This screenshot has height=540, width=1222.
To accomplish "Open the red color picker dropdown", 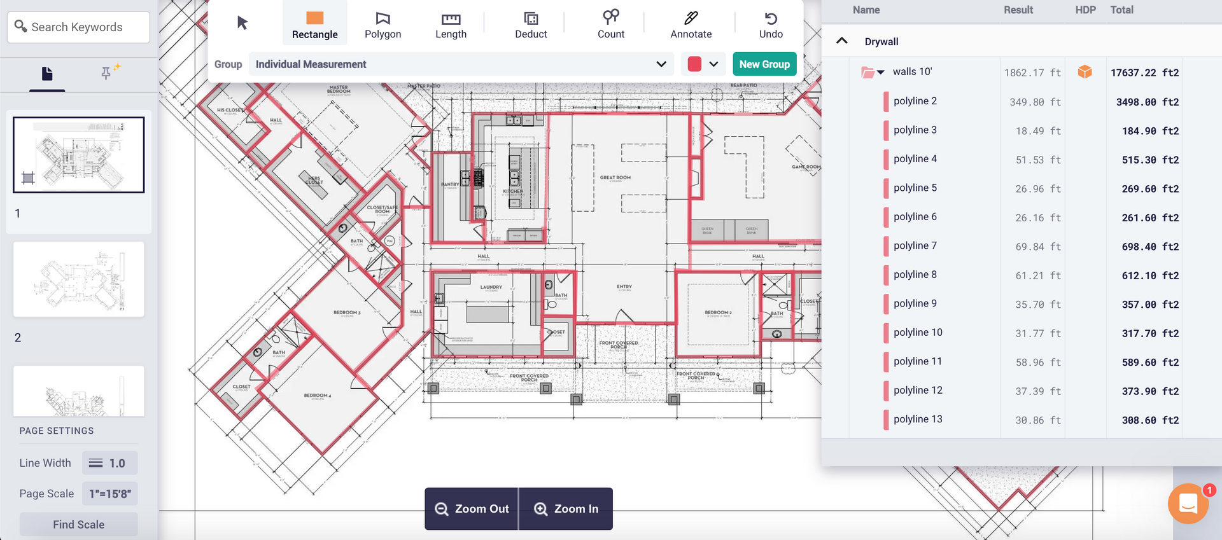I will [x=703, y=64].
